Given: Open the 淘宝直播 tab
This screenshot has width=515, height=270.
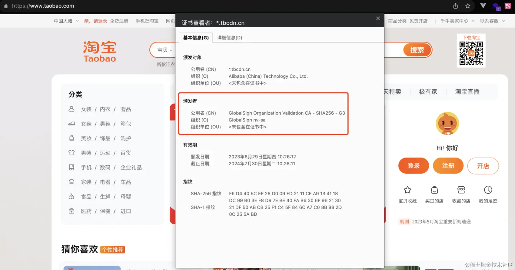Looking at the screenshot, I should click(467, 92).
